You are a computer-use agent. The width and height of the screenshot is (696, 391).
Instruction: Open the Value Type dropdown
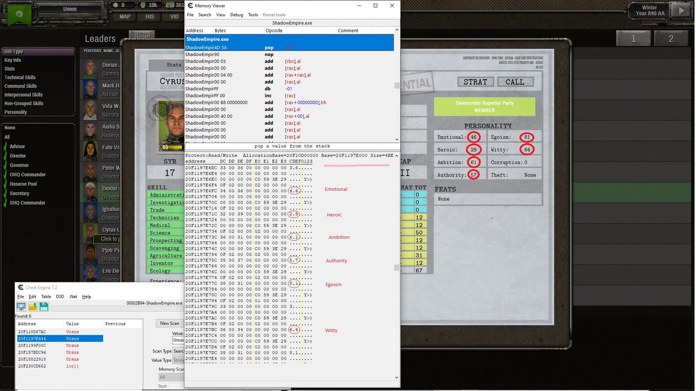tap(178, 360)
